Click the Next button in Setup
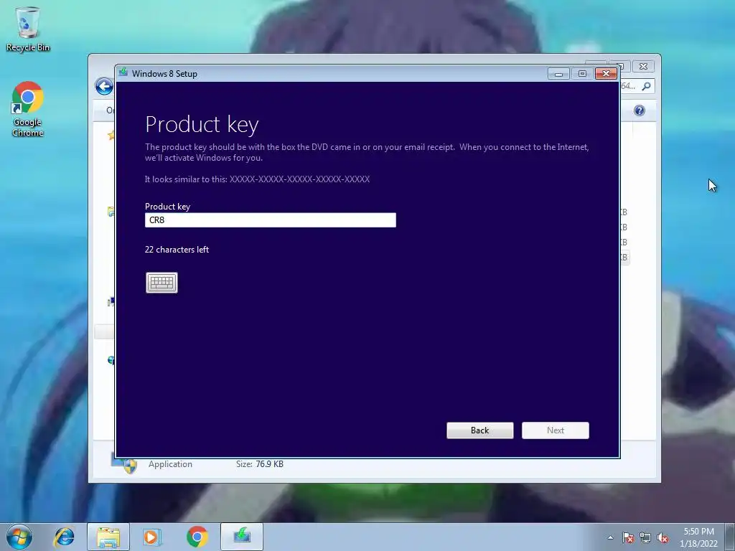Screen dimensions: 735x551 click(x=556, y=430)
